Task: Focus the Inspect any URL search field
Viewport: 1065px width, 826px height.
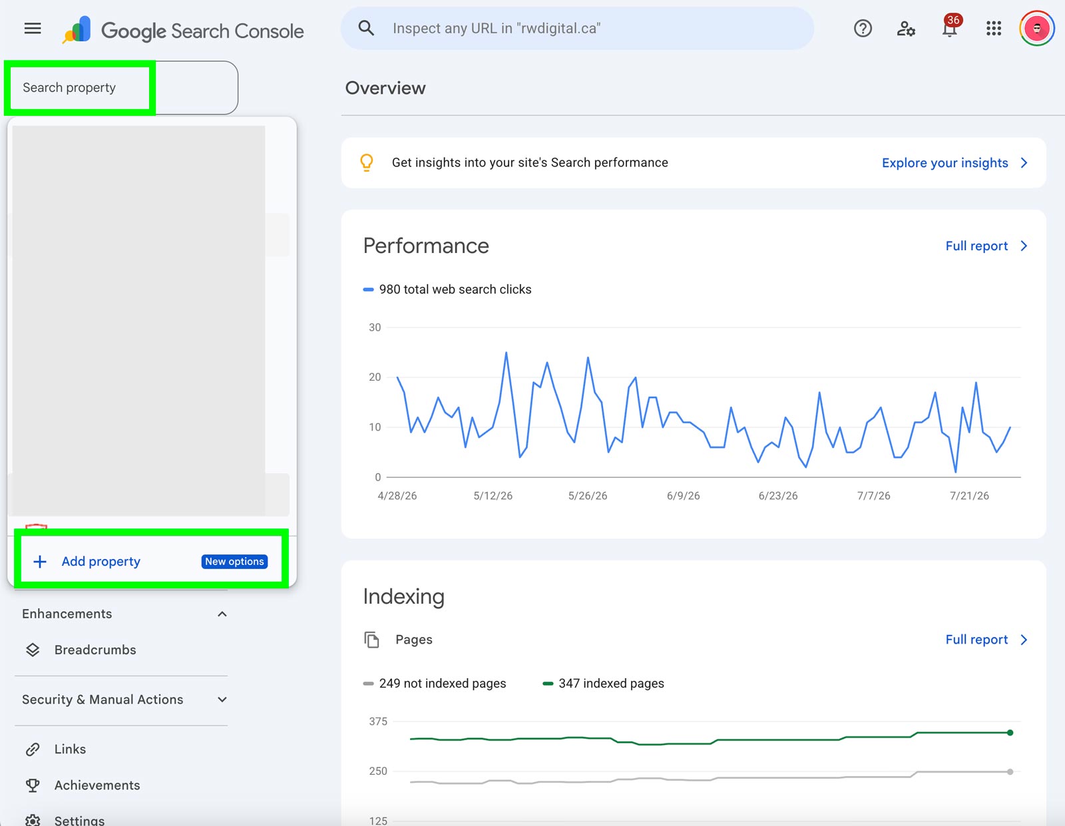Action: click(577, 28)
